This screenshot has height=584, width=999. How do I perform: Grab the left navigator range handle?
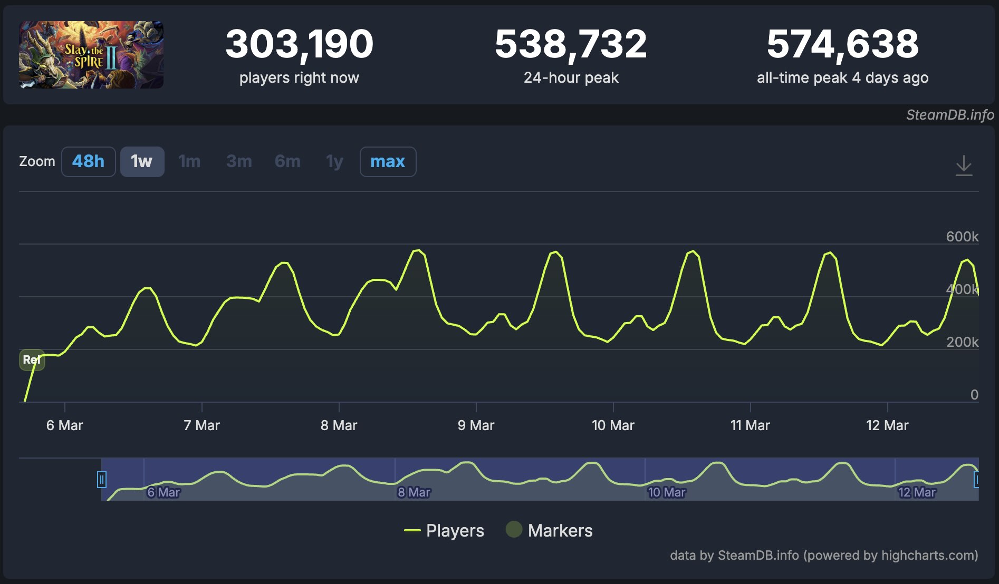click(x=102, y=480)
